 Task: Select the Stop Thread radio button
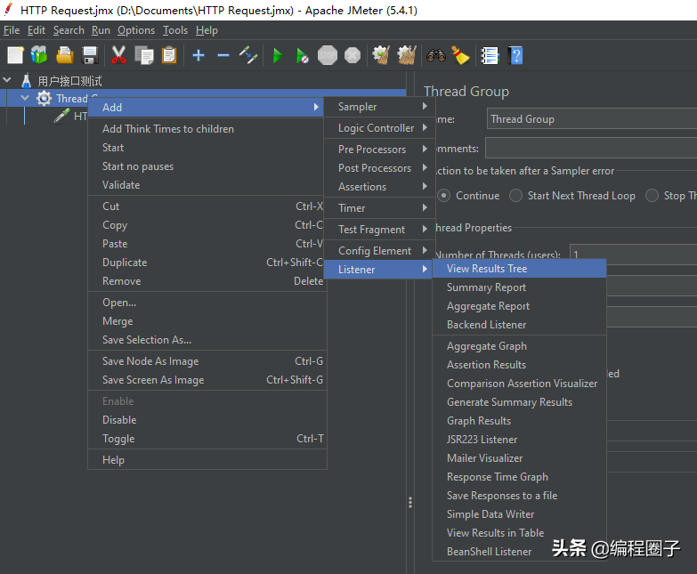click(x=652, y=196)
